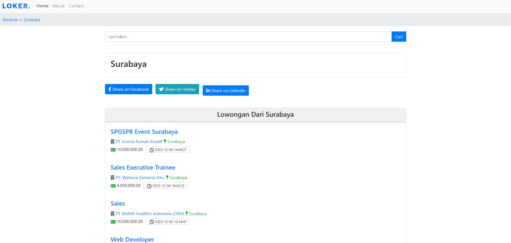Image resolution: width=511 pixels, height=243 pixels.
Task: Click money icon in SPGSPB Event Surabaya job
Action: [113, 150]
